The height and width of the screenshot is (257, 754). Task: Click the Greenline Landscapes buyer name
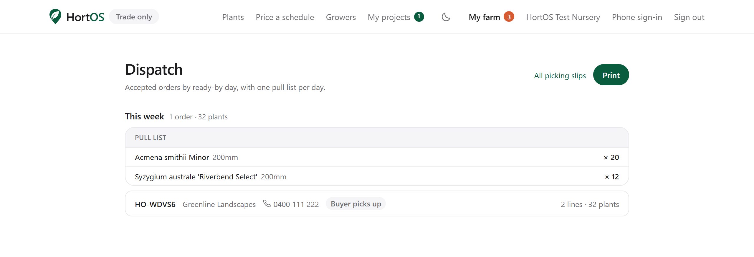click(219, 204)
